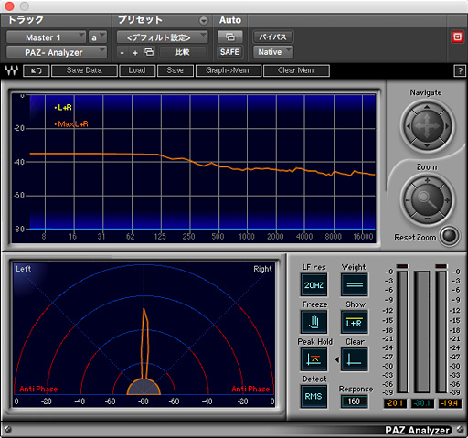Click the red target icon at top right

(457, 37)
